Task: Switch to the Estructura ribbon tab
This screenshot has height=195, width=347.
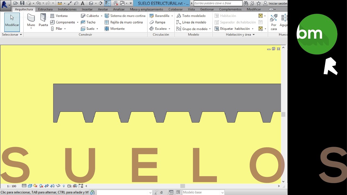Action: pos(45,9)
